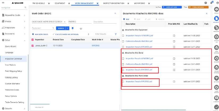Open the RWORK5 work order link
This screenshot has width=219, height=111.
tap(95, 46)
